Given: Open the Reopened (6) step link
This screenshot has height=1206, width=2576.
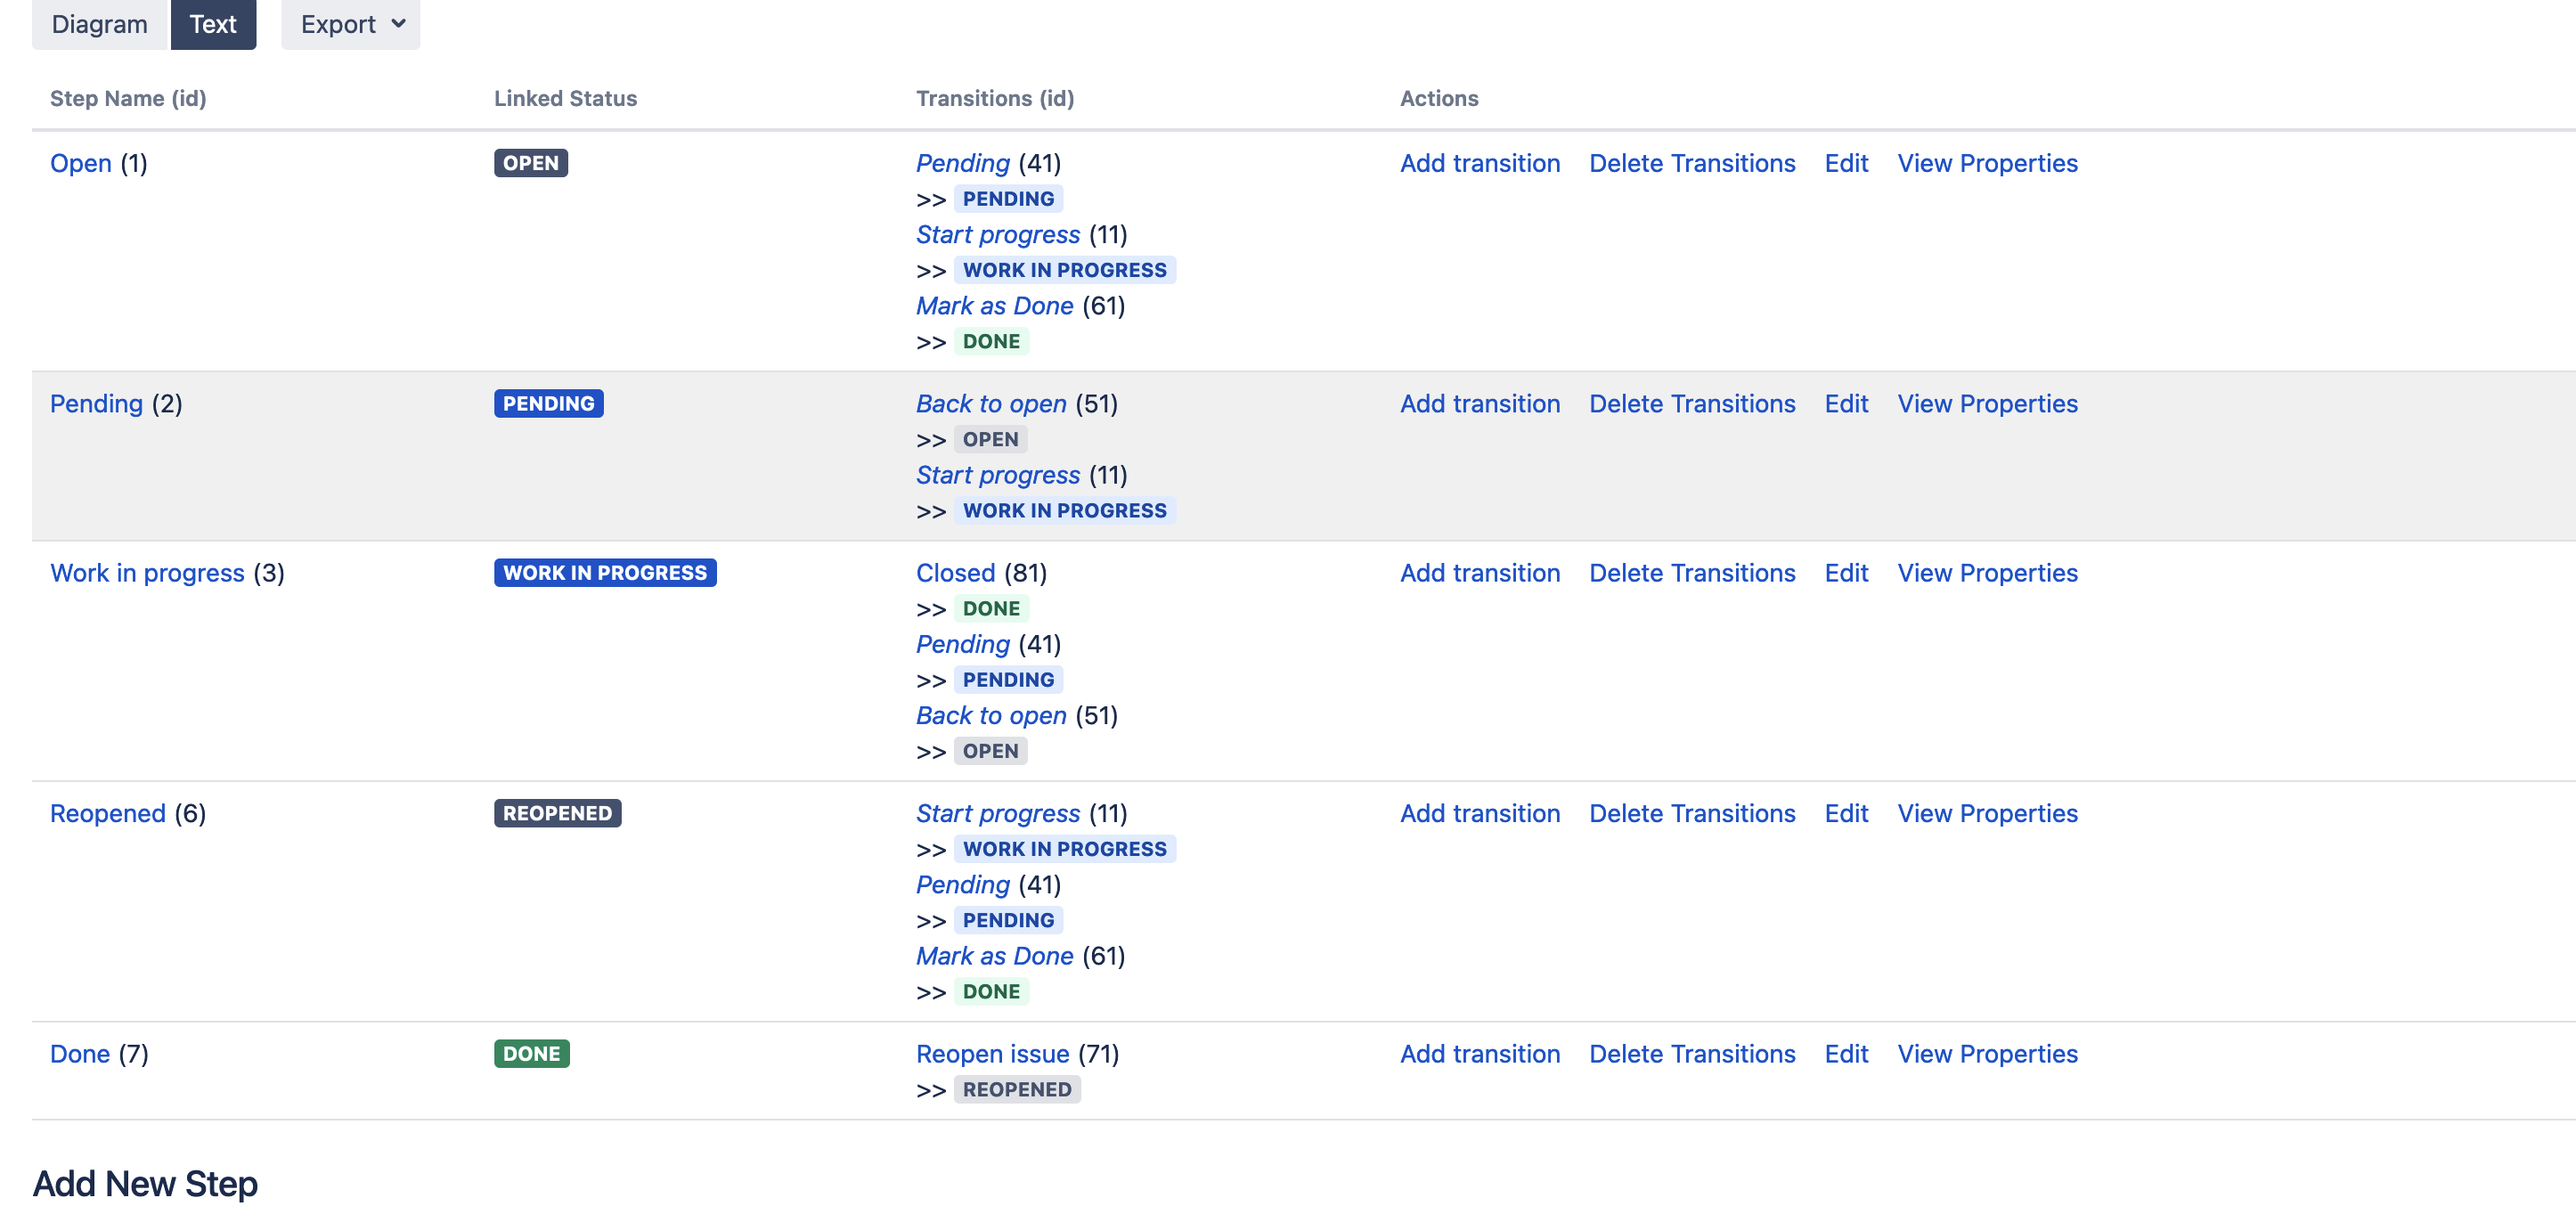Looking at the screenshot, I should point(108,814).
